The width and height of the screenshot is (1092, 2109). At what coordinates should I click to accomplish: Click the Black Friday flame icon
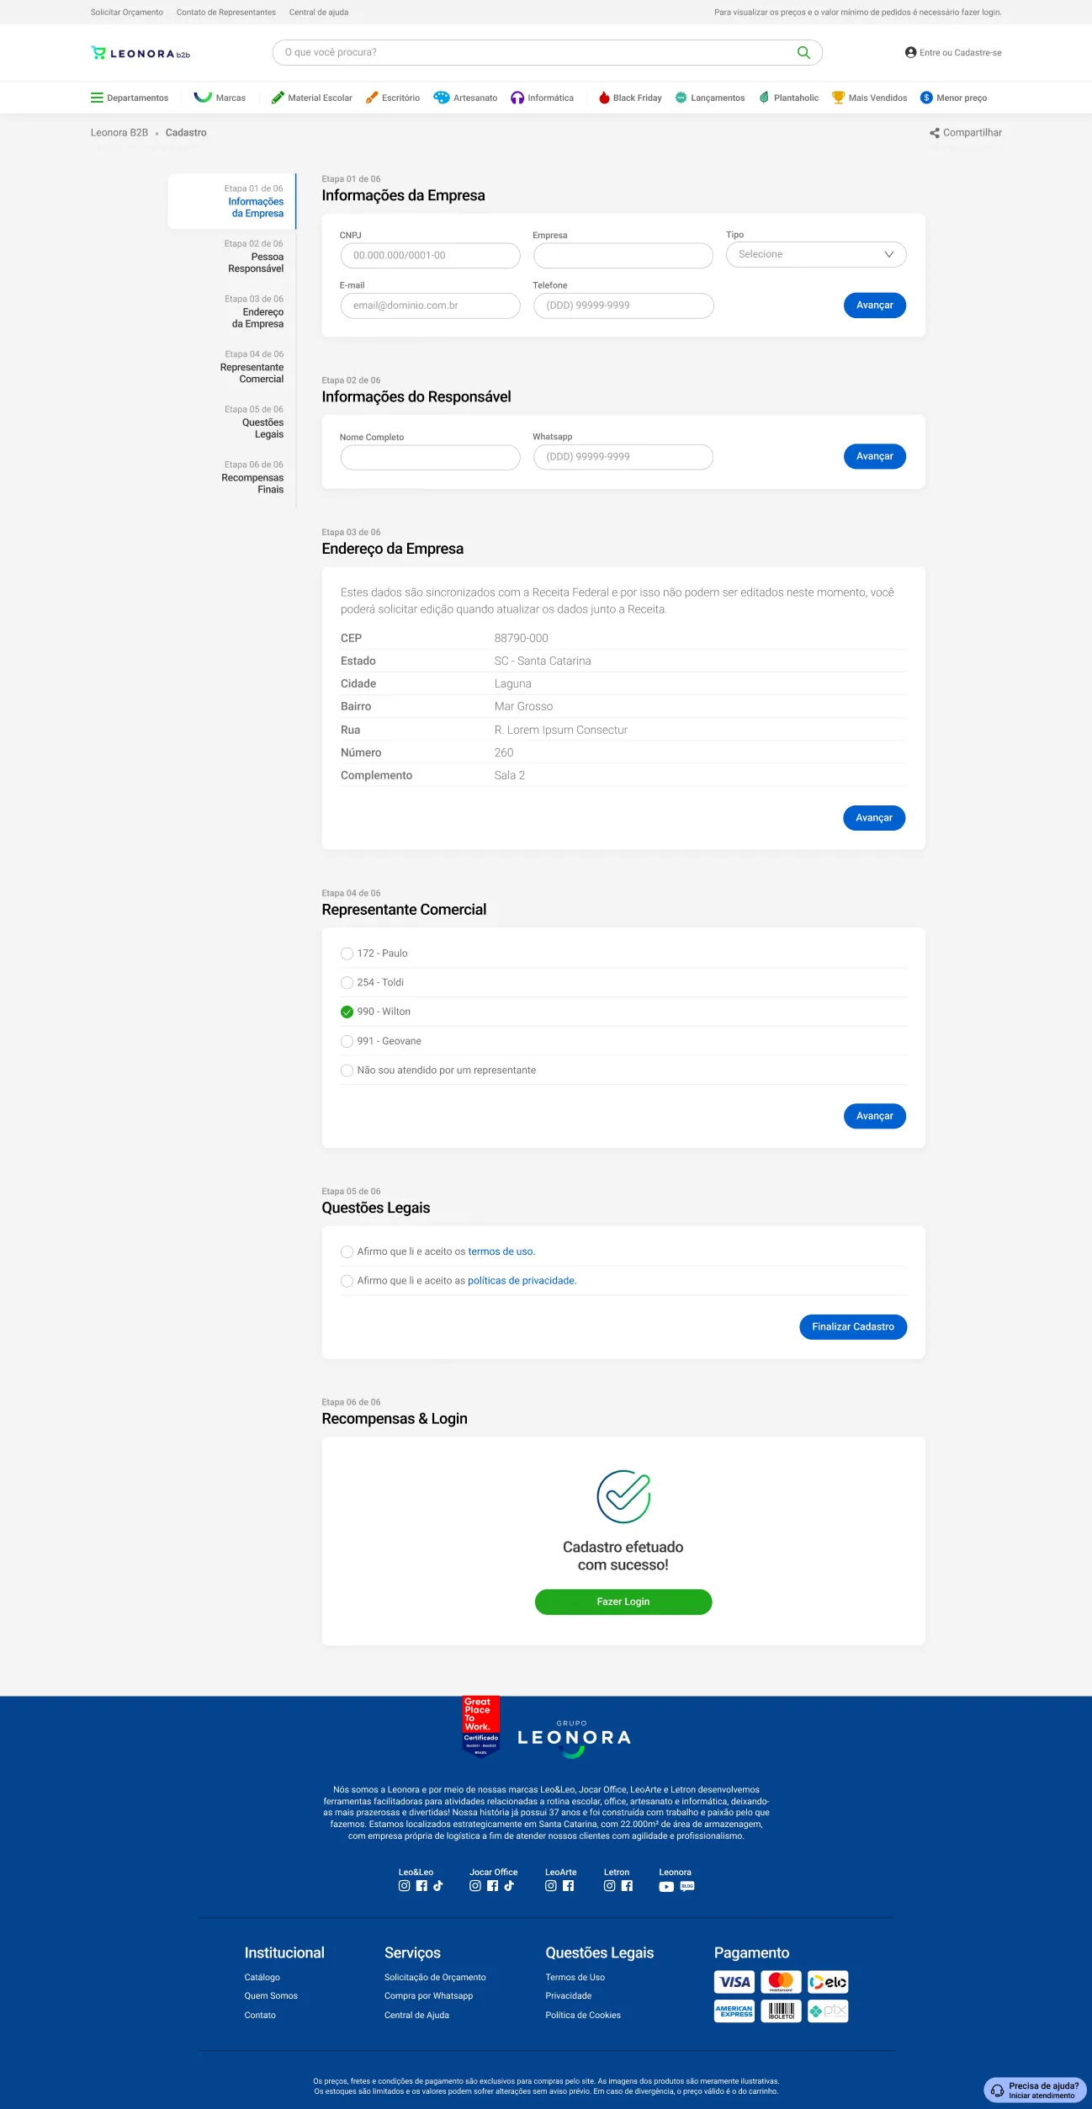pos(604,98)
